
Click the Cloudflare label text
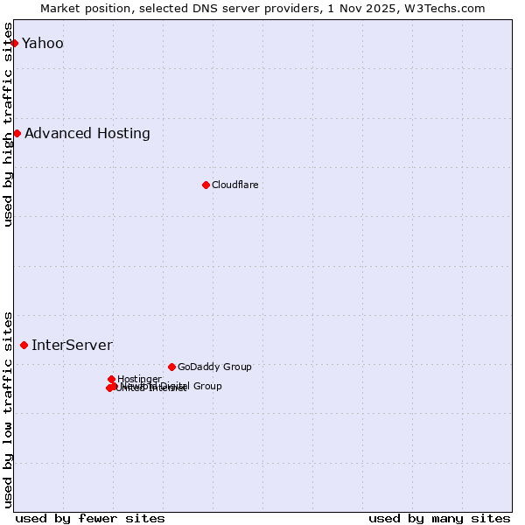(235, 185)
